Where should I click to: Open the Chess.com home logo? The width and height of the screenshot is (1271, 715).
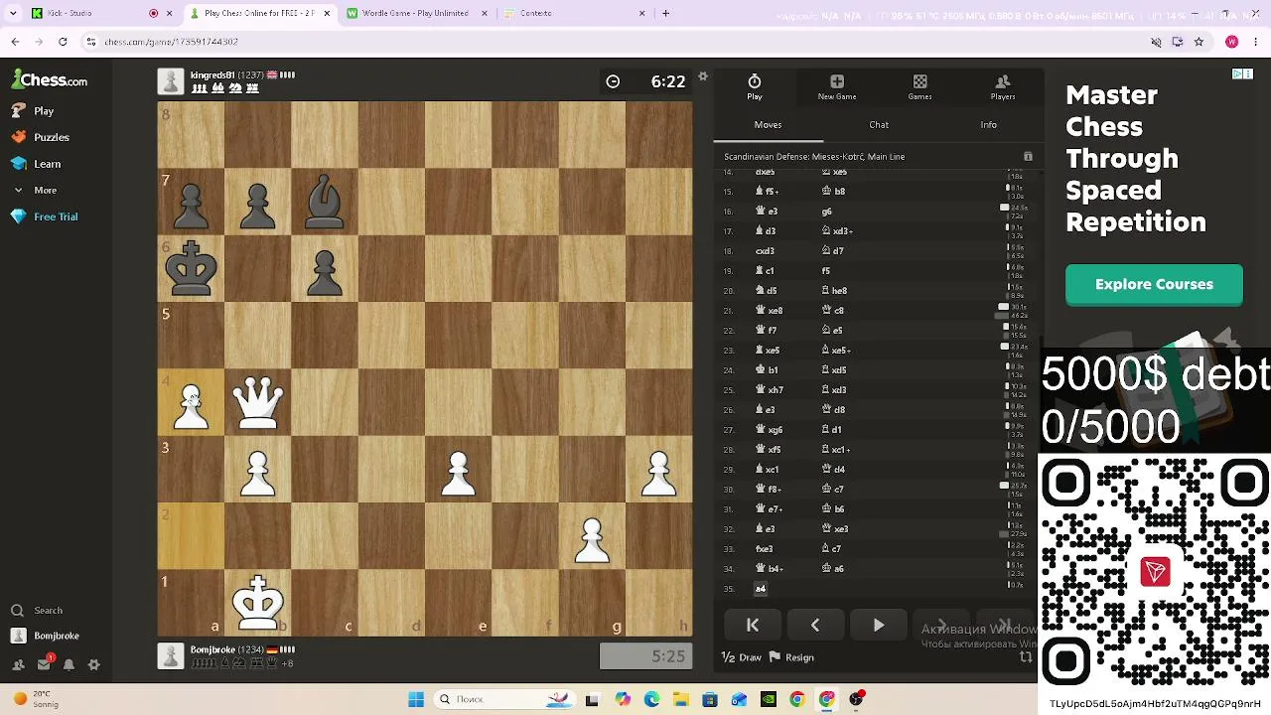pos(50,79)
